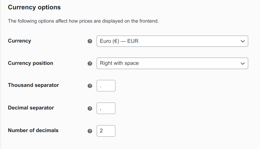Click the Thousand separator help tooltip icon

tap(90, 86)
